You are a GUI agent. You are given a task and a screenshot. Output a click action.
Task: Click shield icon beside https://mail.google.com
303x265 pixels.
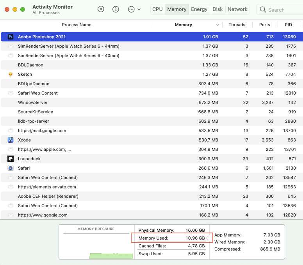coord(11,131)
